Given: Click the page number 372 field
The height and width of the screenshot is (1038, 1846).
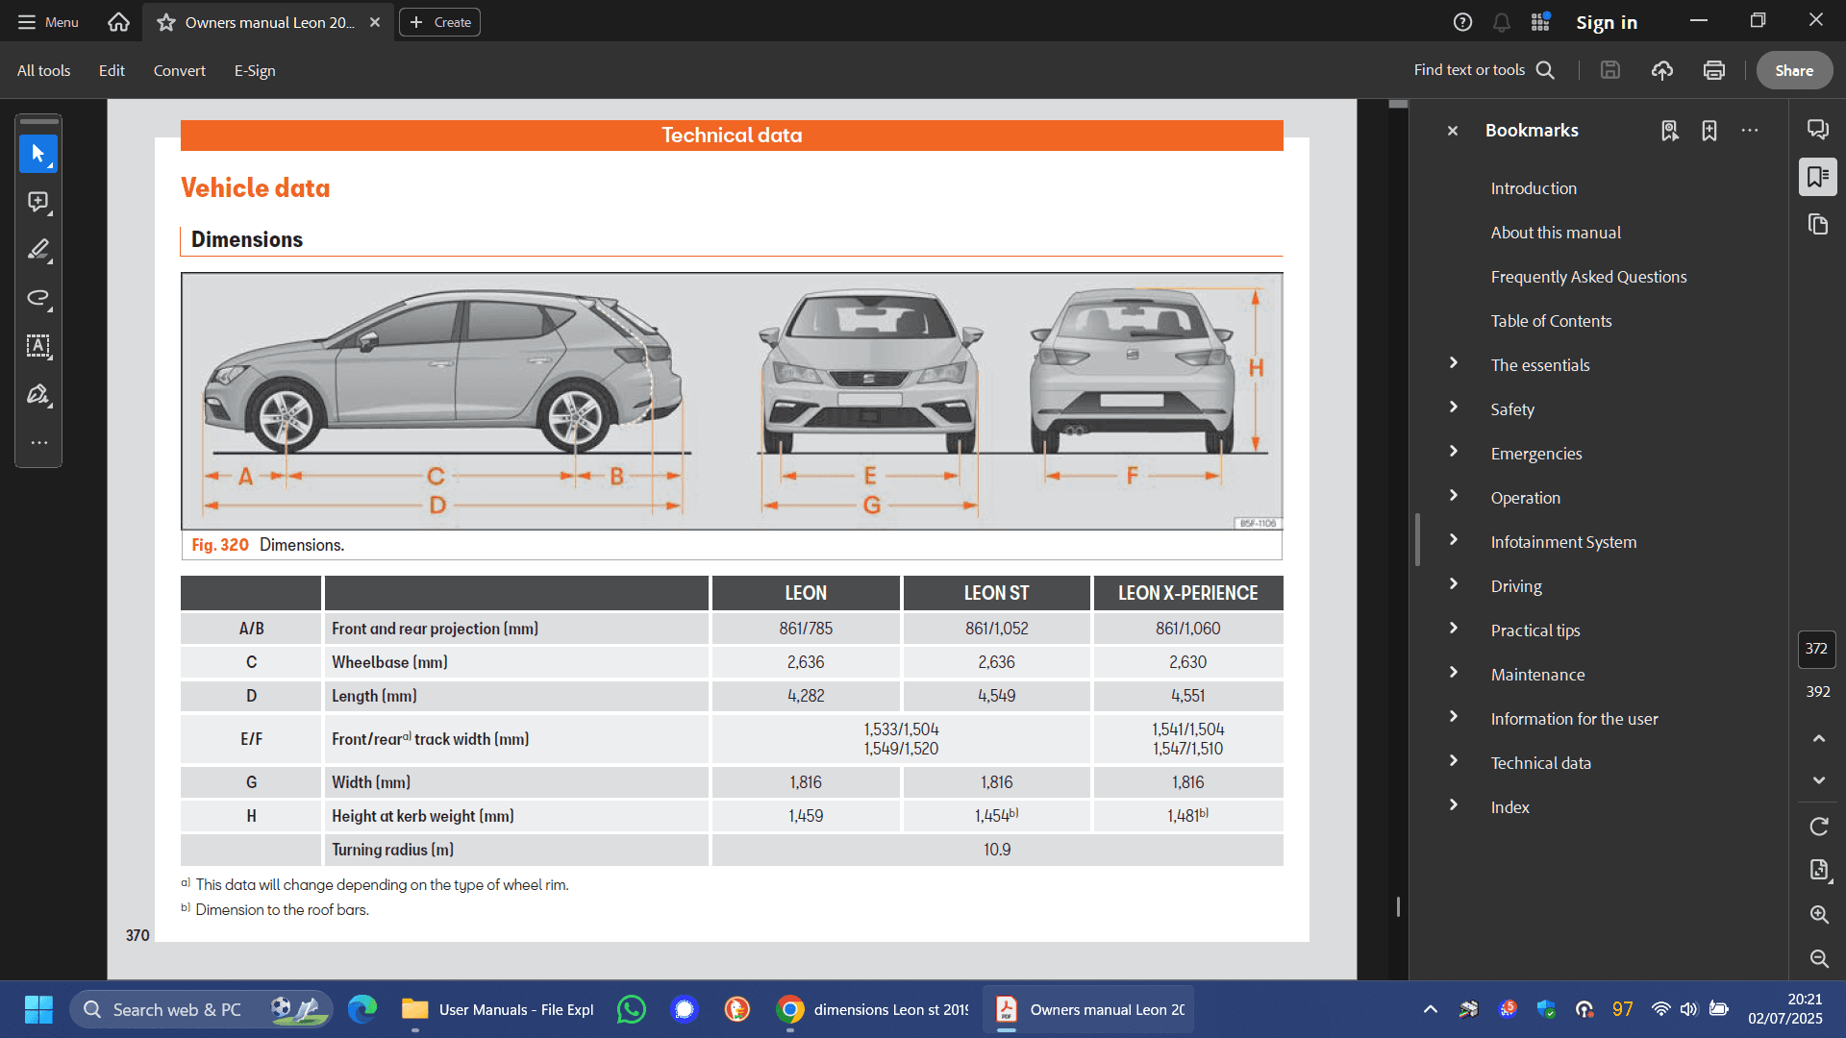Looking at the screenshot, I should click(1816, 649).
